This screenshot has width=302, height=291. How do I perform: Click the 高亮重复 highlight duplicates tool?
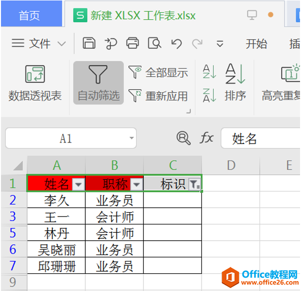click(x=281, y=82)
